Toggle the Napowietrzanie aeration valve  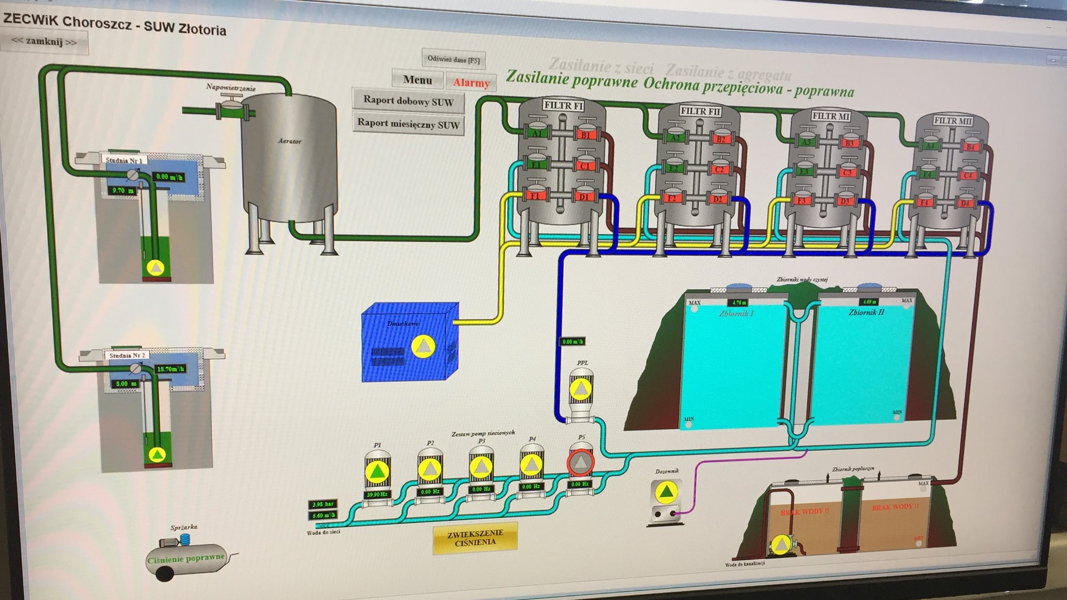click(x=231, y=109)
